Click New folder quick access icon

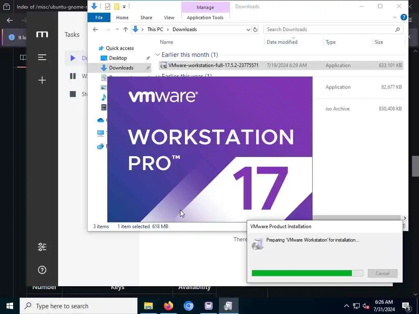(x=117, y=7)
